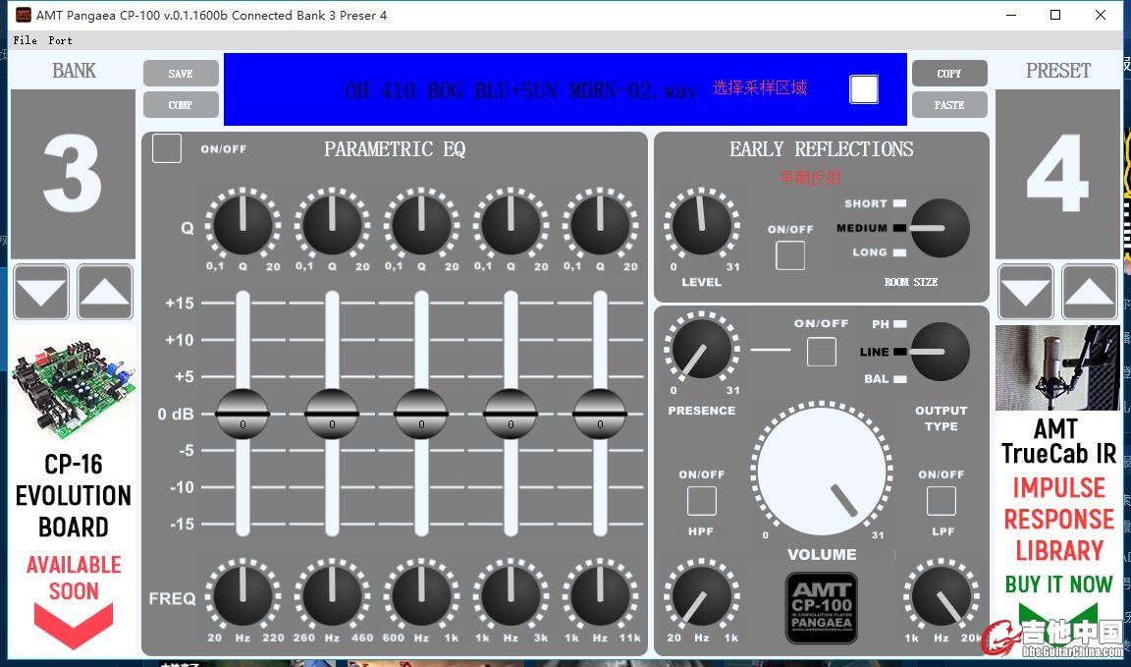This screenshot has width=1131, height=667.
Task: Click the AMT TrueCab IR library banner
Action: 1058,489
